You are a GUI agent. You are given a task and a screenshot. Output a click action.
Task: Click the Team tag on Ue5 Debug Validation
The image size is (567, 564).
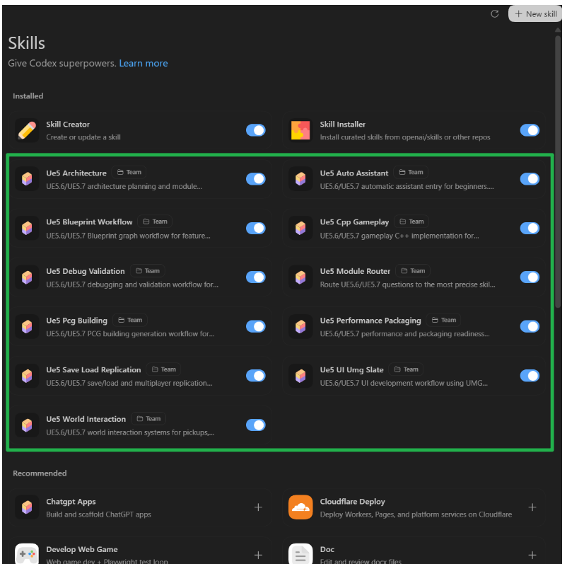[148, 271]
